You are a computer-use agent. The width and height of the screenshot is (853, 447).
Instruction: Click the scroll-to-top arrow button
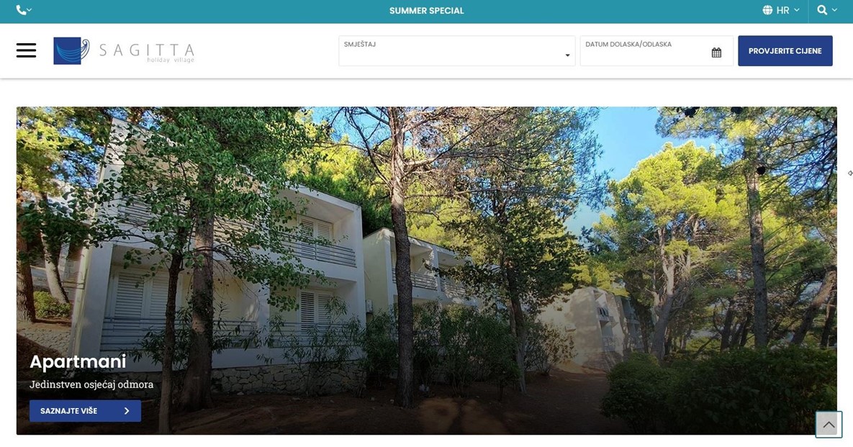click(x=829, y=425)
